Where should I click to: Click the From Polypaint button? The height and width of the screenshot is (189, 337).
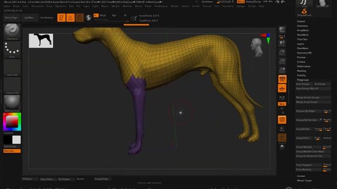pos(309,165)
